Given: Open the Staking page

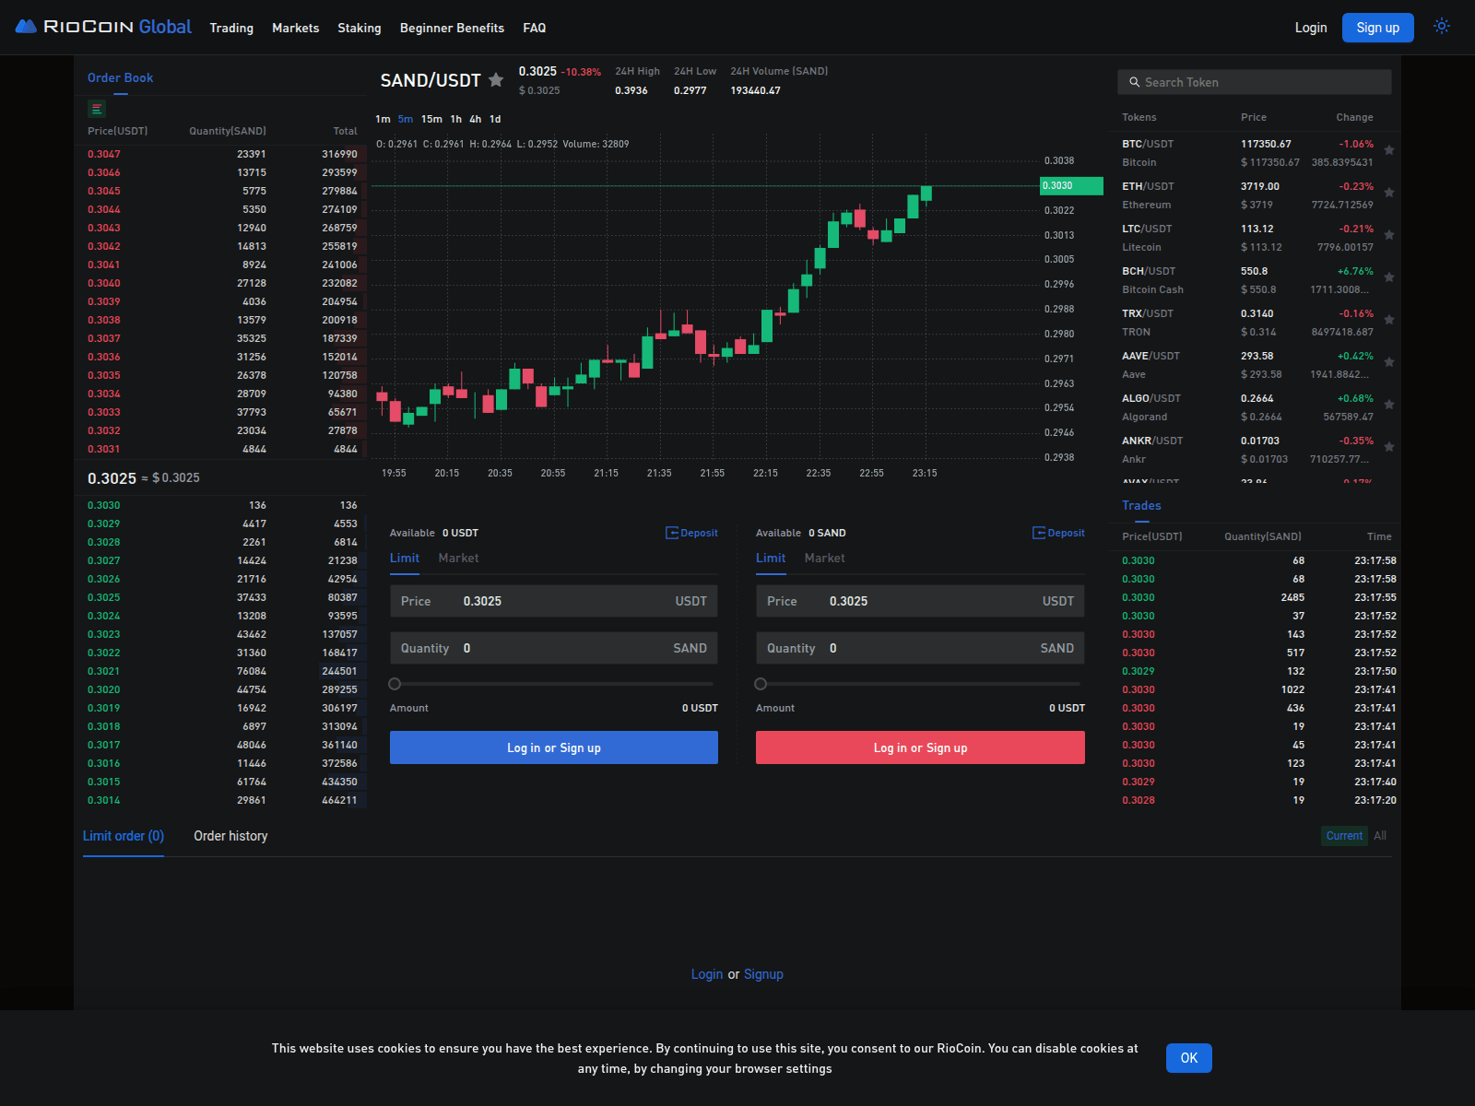Looking at the screenshot, I should (x=359, y=28).
